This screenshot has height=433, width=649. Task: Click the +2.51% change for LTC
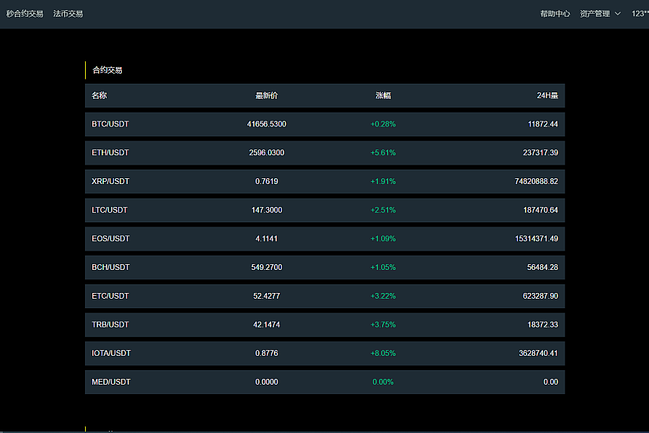(384, 210)
